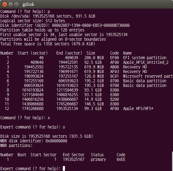Click the 'Boot' column header

pos(22,155)
